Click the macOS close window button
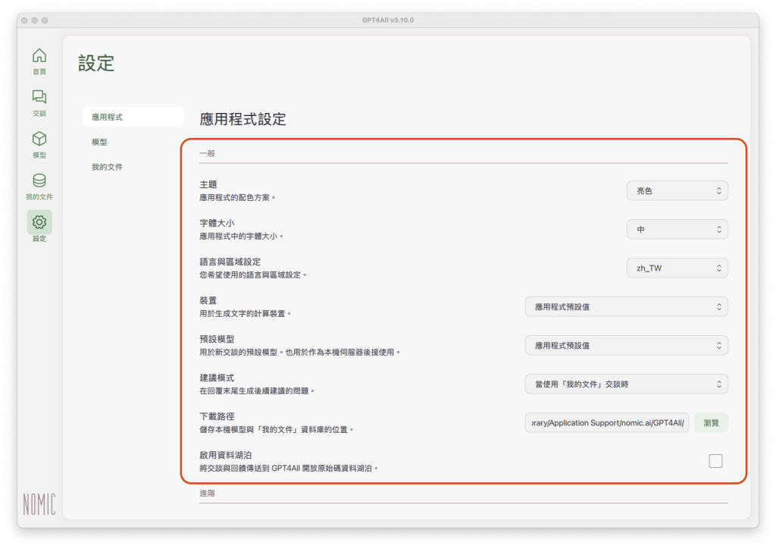 click(x=24, y=20)
